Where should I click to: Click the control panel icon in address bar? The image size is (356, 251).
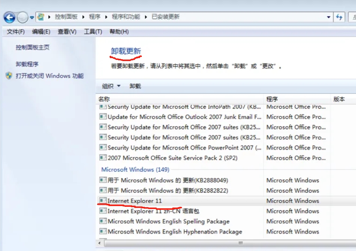pos(41,17)
